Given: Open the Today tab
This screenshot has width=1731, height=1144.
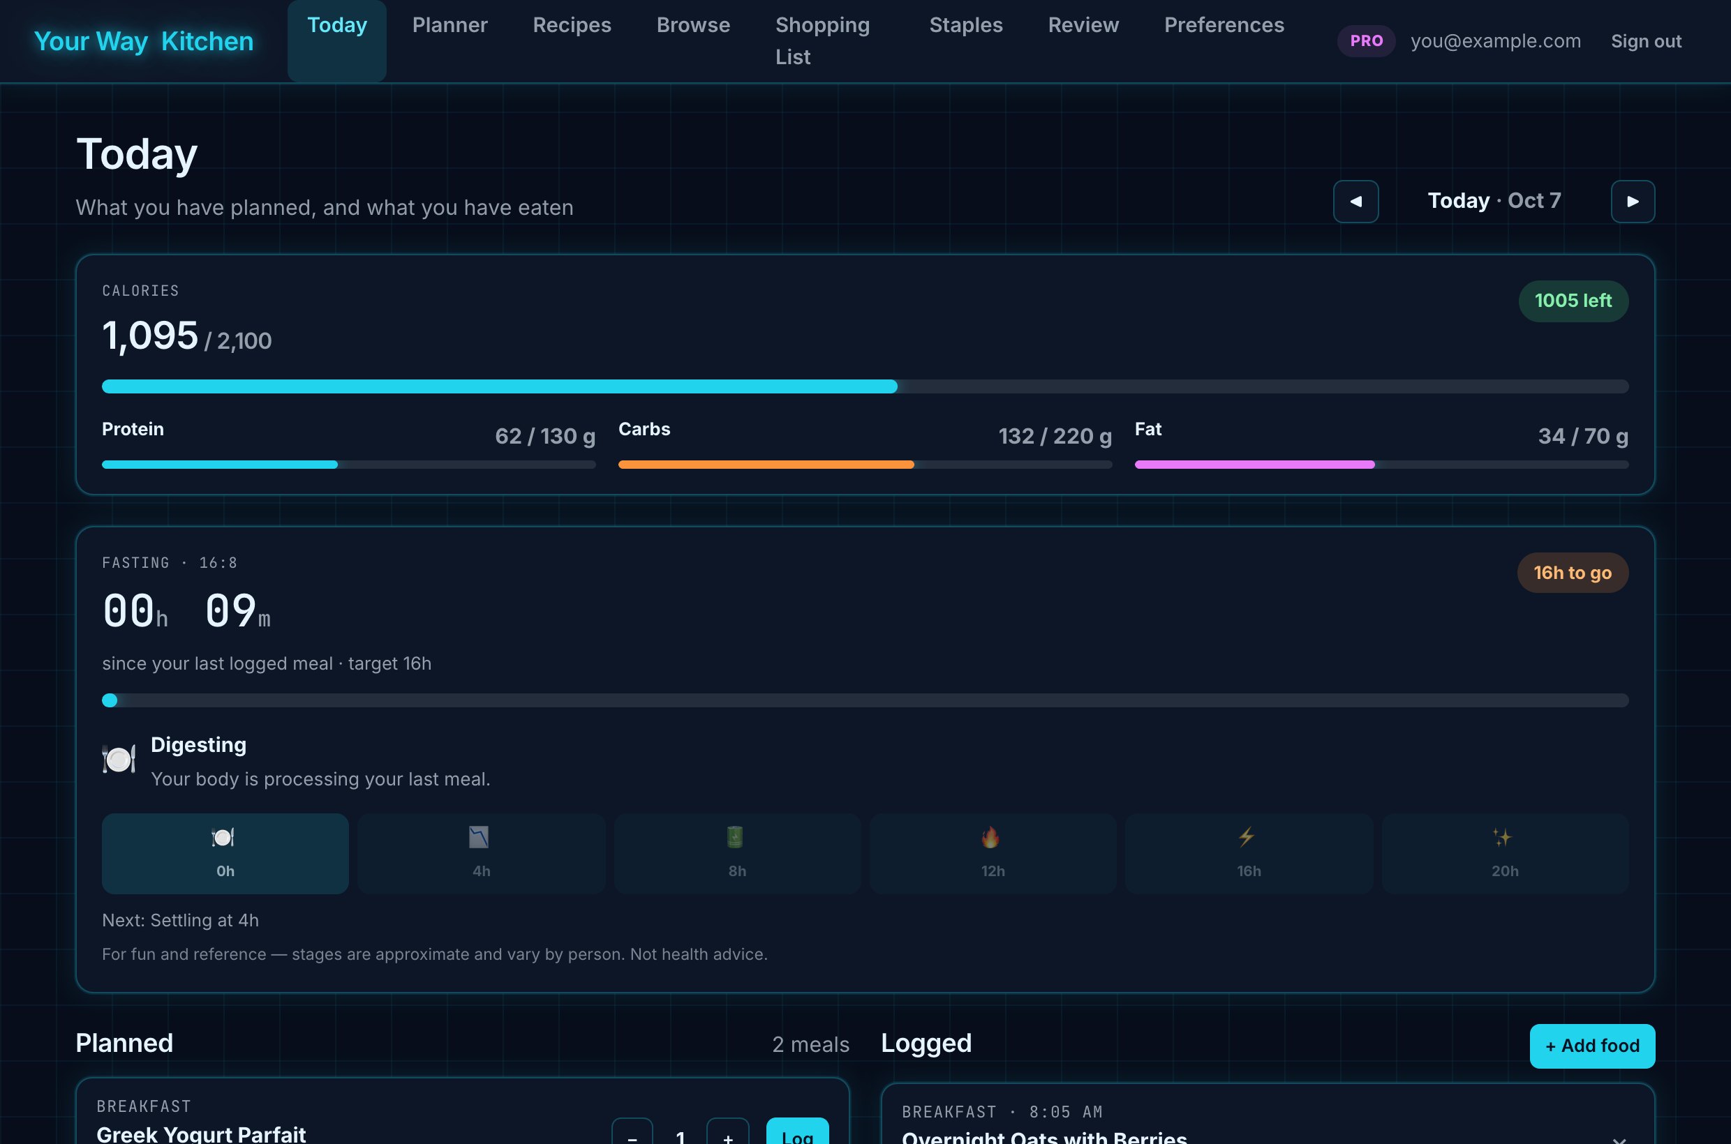Looking at the screenshot, I should coord(336,41).
